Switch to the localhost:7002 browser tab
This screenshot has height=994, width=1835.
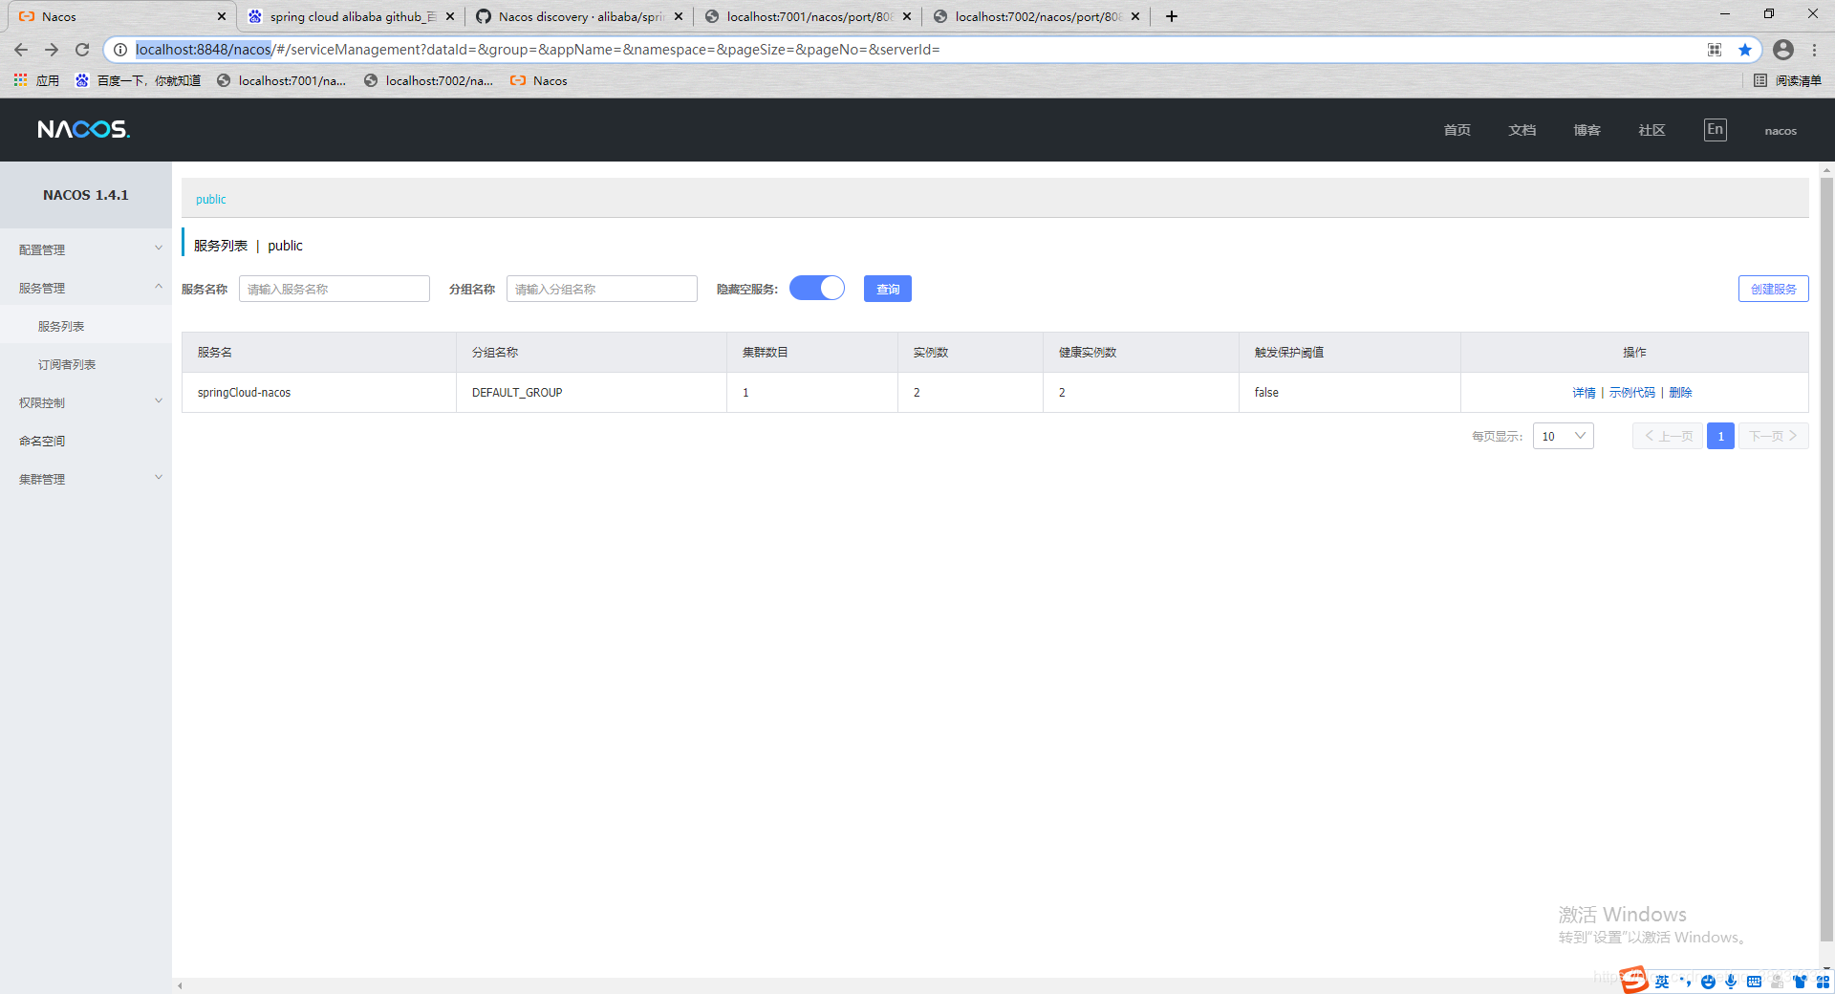click(x=1036, y=16)
